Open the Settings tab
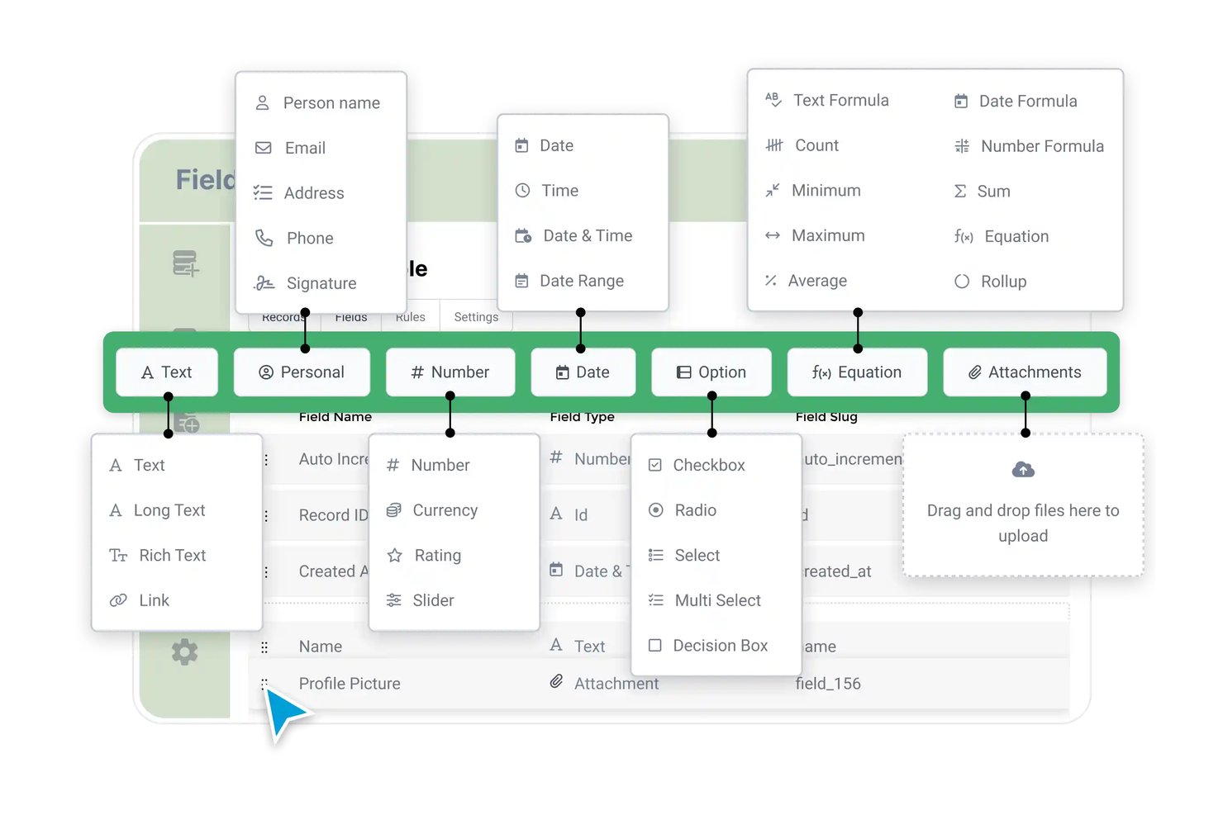The height and width of the screenshot is (815, 1223). [x=476, y=317]
